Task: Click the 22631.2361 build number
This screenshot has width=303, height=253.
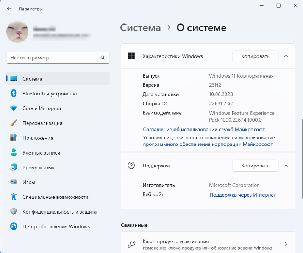Action: tap(221, 104)
